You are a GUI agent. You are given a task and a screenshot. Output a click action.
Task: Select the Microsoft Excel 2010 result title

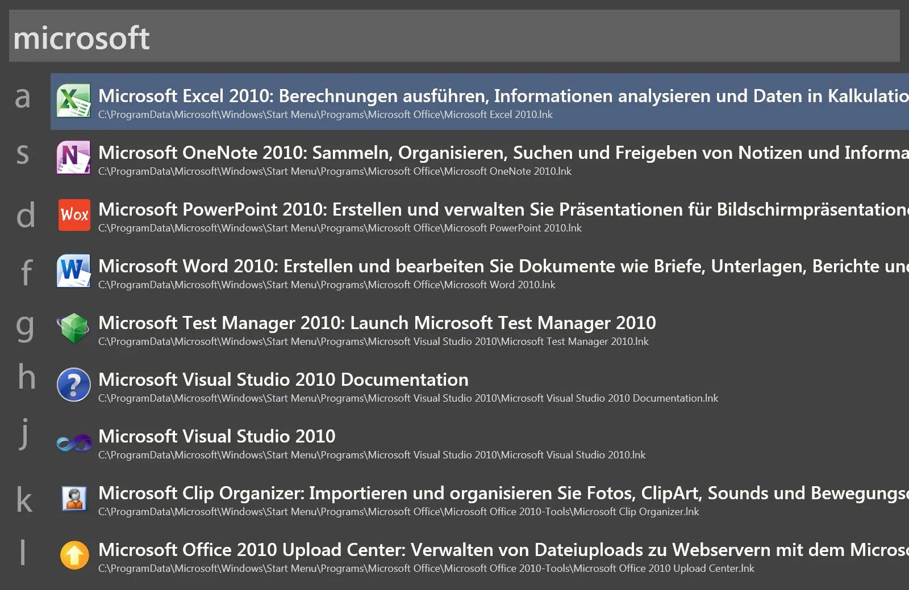[503, 96]
